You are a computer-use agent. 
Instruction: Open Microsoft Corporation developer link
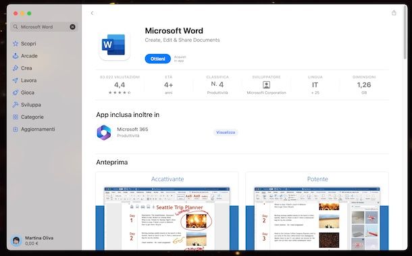pyautogui.click(x=266, y=93)
